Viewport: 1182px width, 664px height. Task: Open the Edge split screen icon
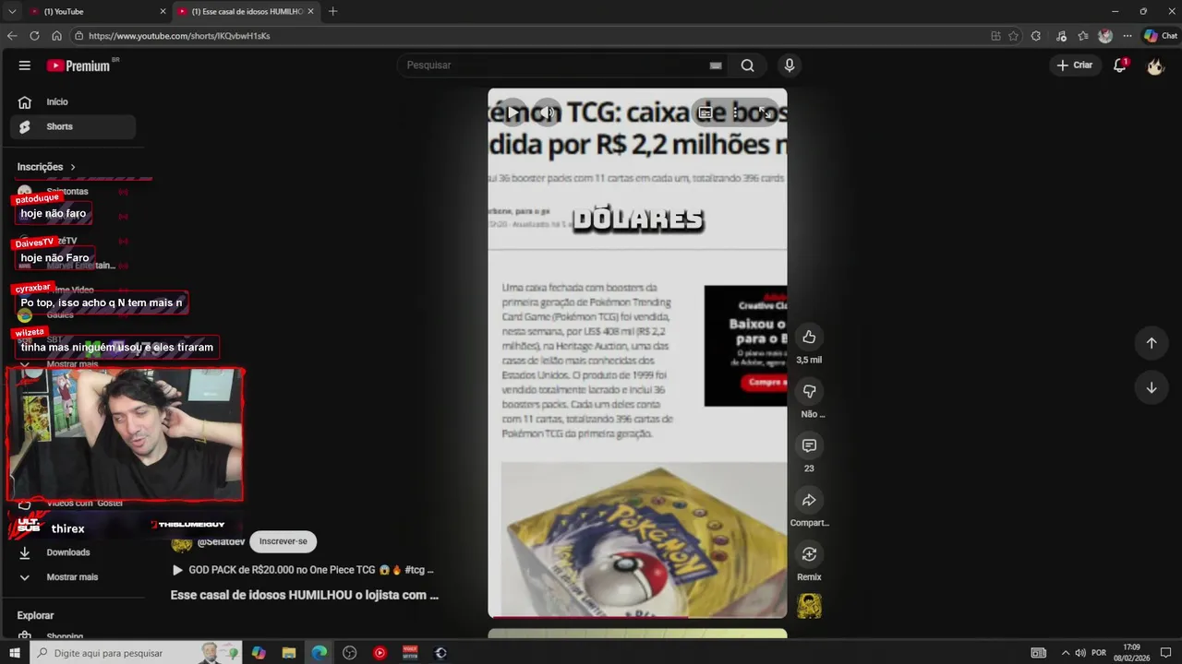coord(995,36)
